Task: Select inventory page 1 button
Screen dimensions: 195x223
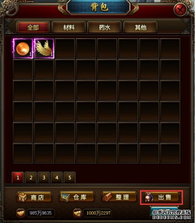Action: [18, 177]
